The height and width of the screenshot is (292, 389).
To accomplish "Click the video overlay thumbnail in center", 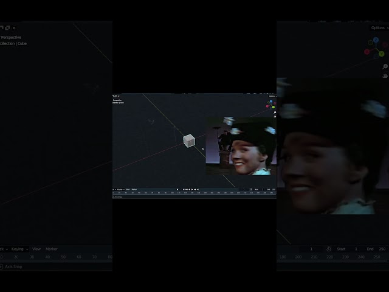I will [x=241, y=146].
